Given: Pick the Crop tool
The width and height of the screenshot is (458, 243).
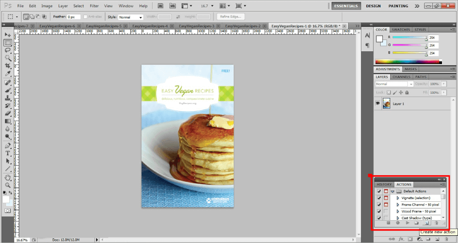Looking at the screenshot, I should 8,66.
